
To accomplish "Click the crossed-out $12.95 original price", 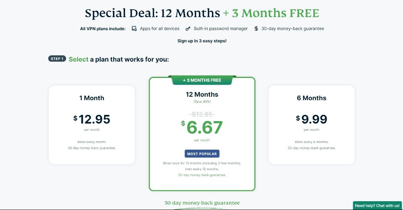I will 202,114.
